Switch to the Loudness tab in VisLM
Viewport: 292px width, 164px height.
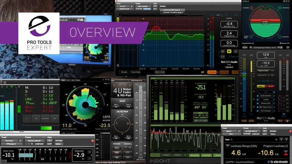(x=212, y=72)
